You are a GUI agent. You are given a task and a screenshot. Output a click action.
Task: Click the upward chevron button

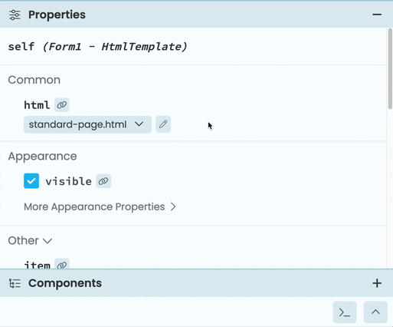375,312
